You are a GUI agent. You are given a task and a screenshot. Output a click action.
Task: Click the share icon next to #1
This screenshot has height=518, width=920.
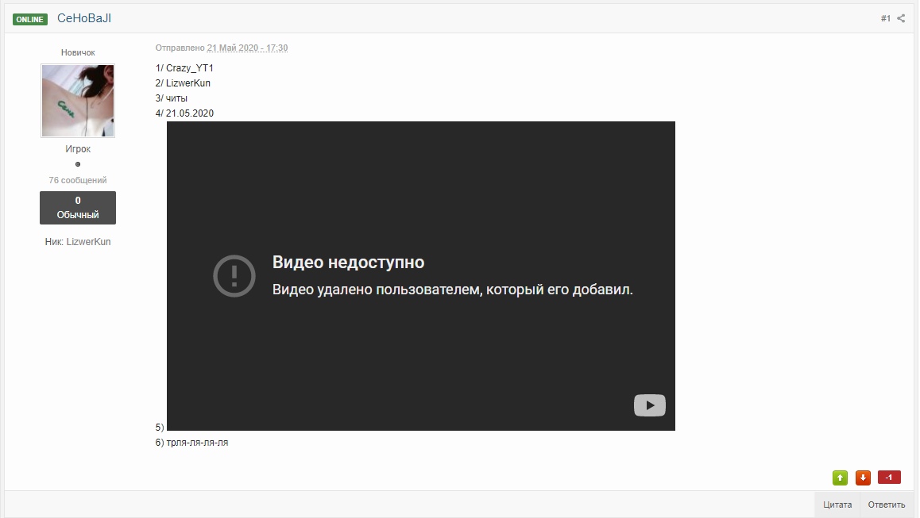901,19
